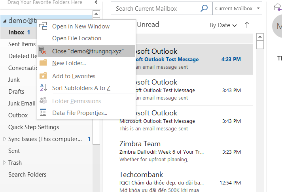Click the message list scroll up arrow

[260, 37]
